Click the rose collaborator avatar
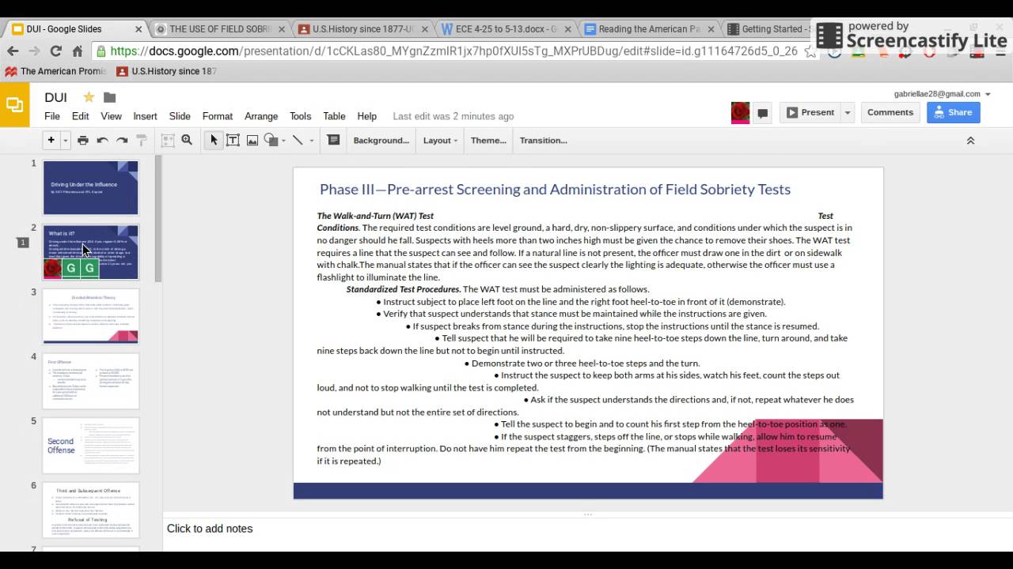Viewport: 1013px width, 569px height. click(740, 112)
